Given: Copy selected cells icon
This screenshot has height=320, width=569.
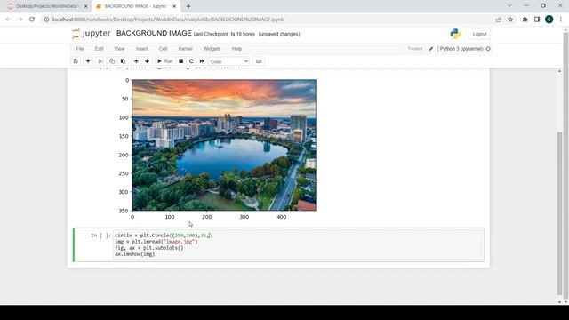Looking at the screenshot, I should pyautogui.click(x=112, y=61).
